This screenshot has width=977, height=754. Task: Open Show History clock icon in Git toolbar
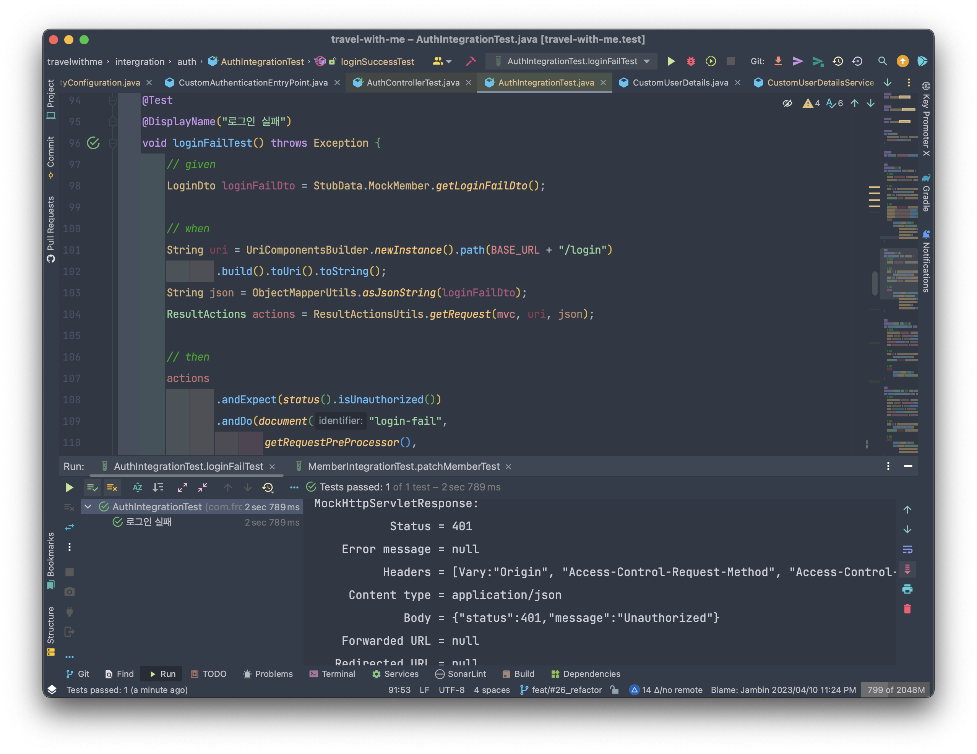pyautogui.click(x=837, y=61)
